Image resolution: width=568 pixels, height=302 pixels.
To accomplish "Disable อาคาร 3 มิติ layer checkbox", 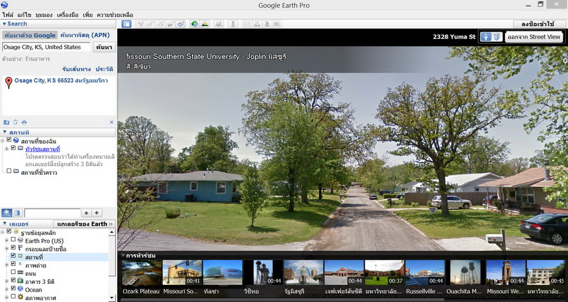I will [x=13, y=280].
